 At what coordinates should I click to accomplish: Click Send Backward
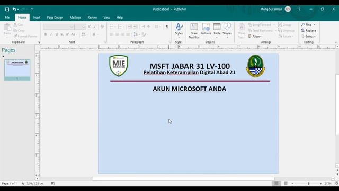(x=260, y=31)
